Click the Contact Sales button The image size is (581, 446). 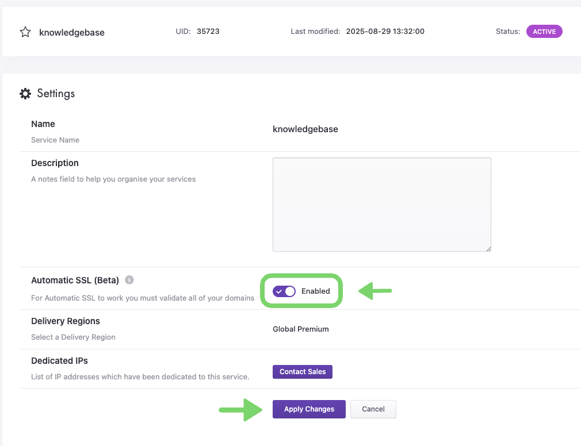[x=303, y=372]
